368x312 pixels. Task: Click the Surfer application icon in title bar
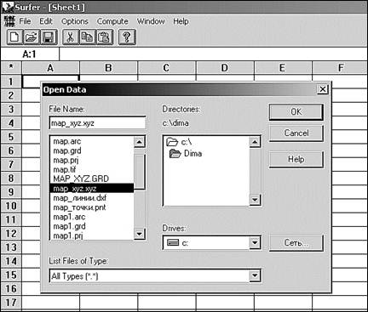point(8,7)
